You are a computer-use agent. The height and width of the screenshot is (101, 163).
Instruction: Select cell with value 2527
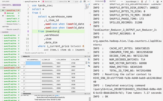point(63,67)
